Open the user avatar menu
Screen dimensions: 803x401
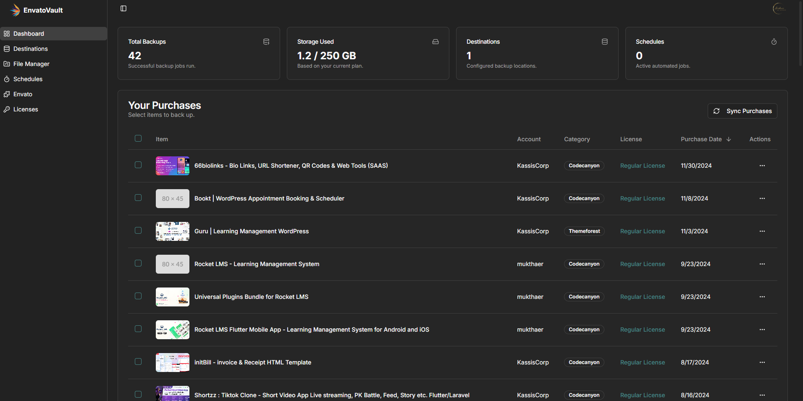pyautogui.click(x=779, y=8)
